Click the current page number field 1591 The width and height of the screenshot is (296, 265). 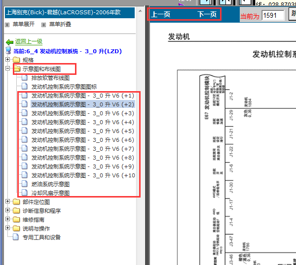[273, 15]
